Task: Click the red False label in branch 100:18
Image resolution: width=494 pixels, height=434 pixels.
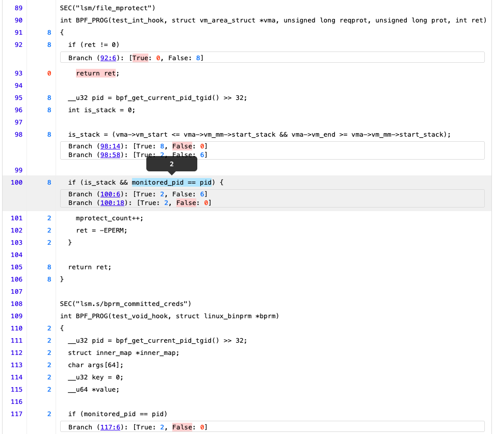Action: pos(186,203)
